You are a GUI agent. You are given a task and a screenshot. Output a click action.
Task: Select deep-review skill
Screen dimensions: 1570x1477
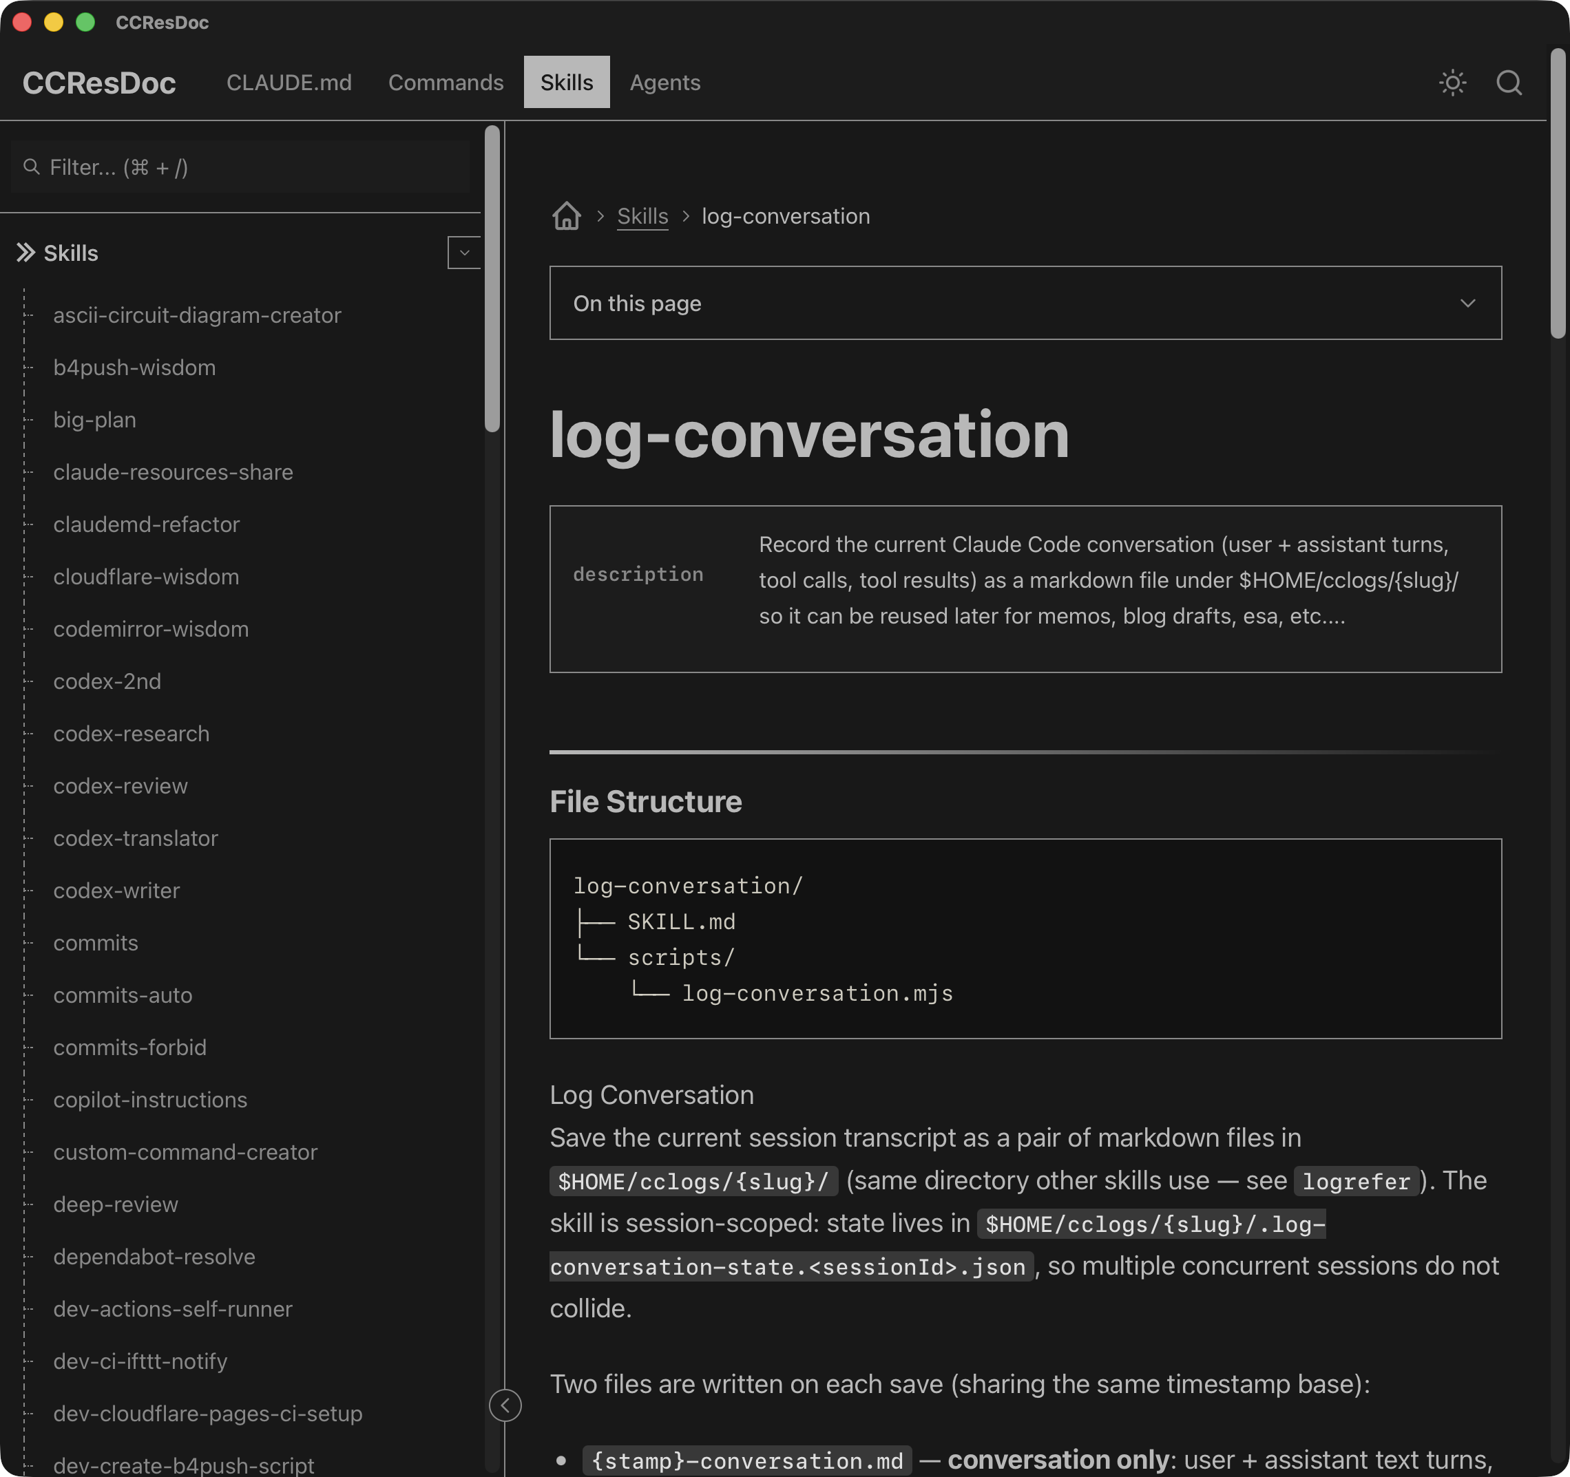[115, 1204]
